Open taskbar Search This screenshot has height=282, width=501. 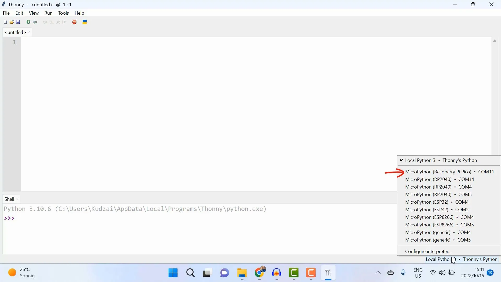point(190,273)
